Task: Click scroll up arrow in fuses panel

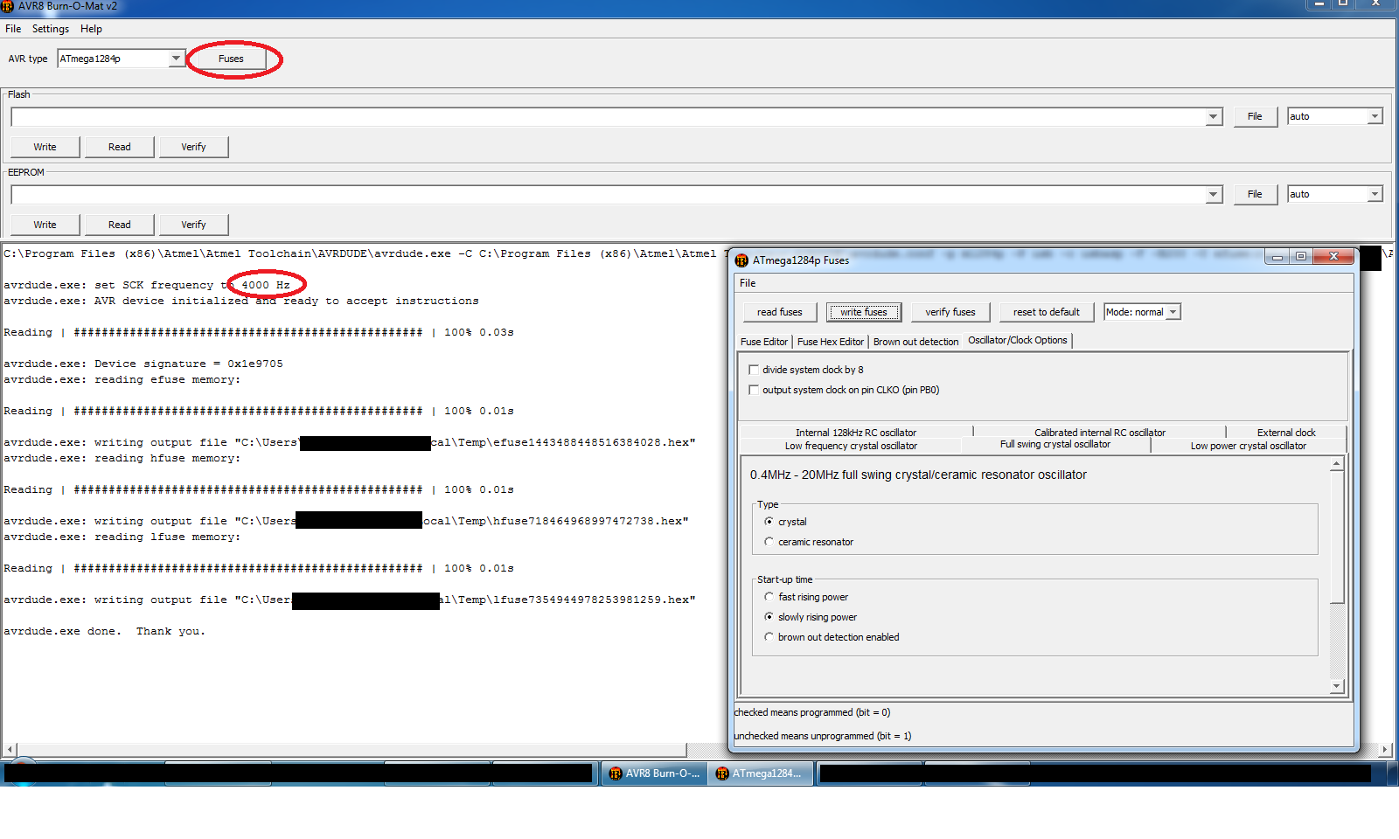Action: (1336, 464)
